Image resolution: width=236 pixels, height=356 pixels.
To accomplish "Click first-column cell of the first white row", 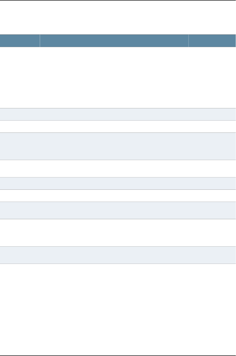I will 20,78.
